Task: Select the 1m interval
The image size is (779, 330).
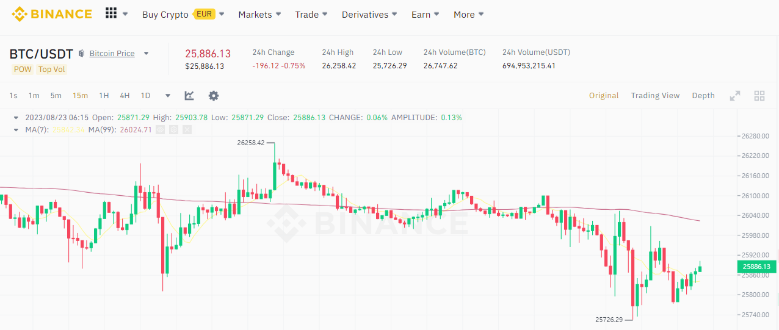Action: point(34,96)
